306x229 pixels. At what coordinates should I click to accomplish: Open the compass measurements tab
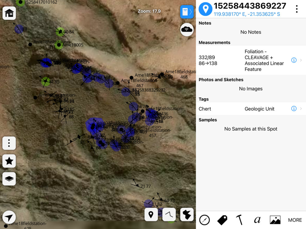point(204,220)
